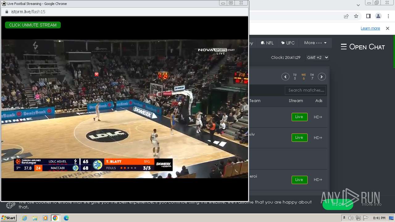Click the network tray icon
The width and height of the screenshot is (395, 222).
[x=358, y=218]
